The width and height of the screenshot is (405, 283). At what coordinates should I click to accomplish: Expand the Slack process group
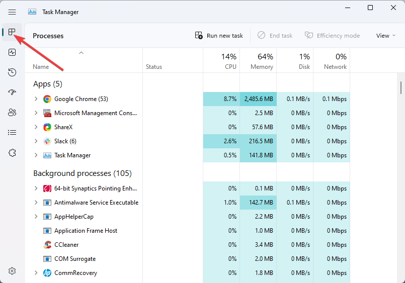[x=36, y=141]
